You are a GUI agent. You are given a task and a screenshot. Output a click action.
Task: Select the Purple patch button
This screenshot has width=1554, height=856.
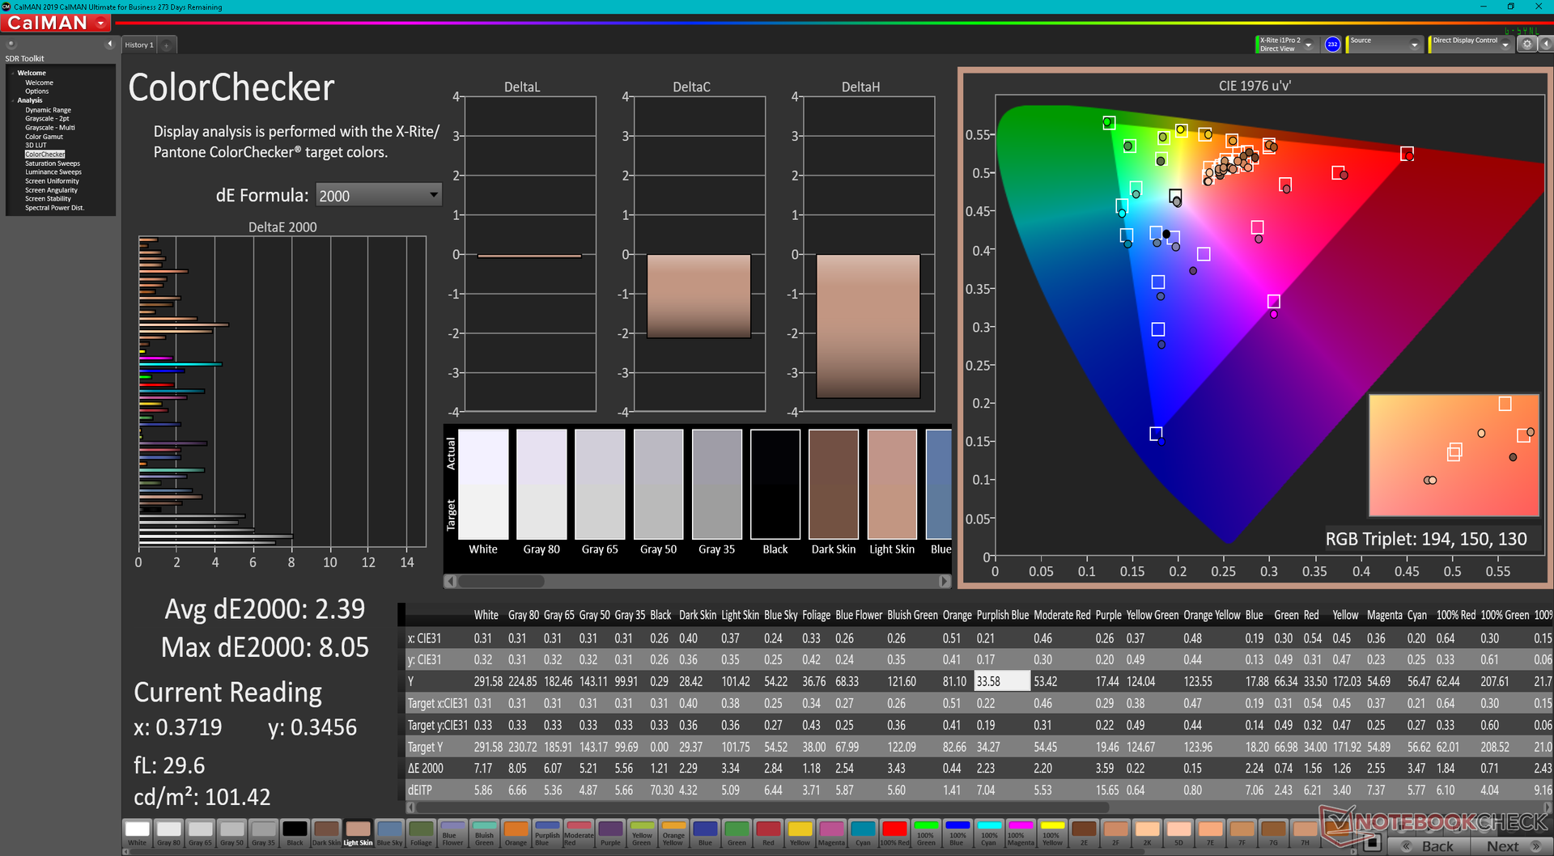click(610, 833)
